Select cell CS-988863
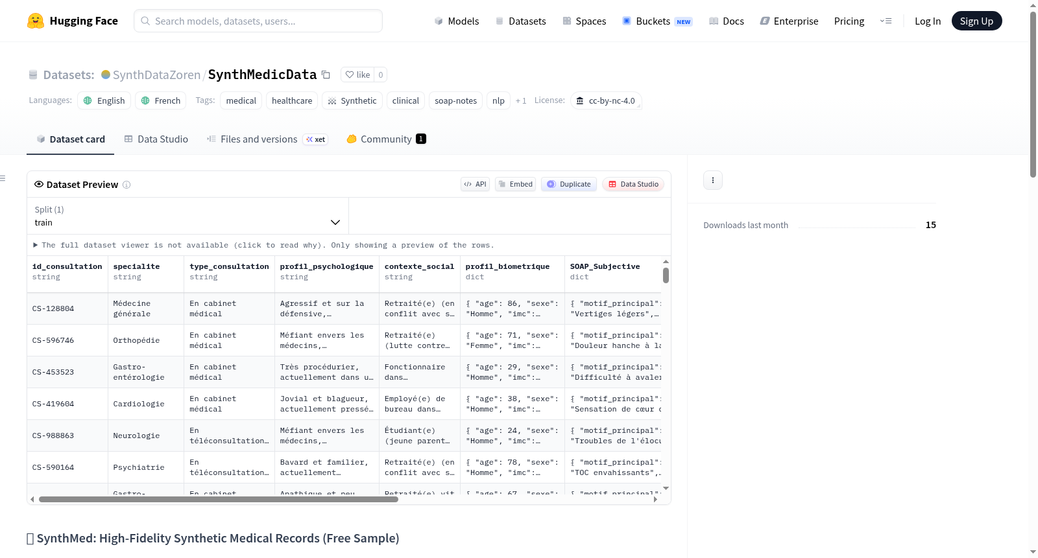This screenshot has height=558, width=1038. (67, 436)
